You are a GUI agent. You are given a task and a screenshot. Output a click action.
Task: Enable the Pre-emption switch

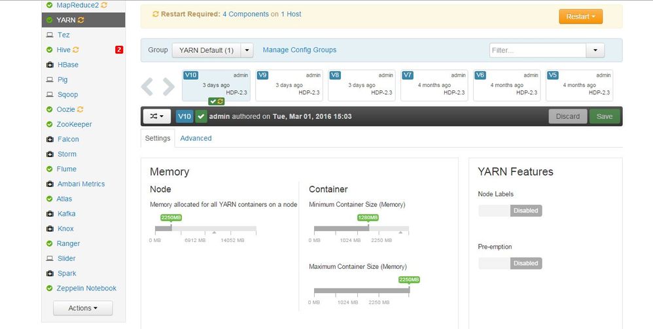[510, 263]
